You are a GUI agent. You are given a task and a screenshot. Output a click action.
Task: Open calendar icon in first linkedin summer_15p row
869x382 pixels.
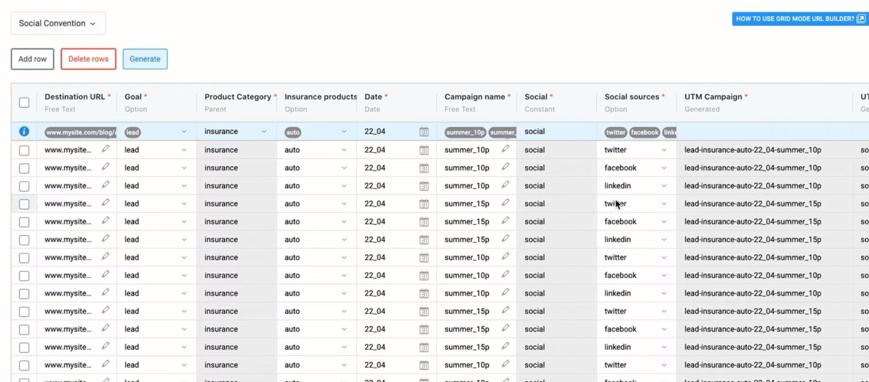pos(424,240)
